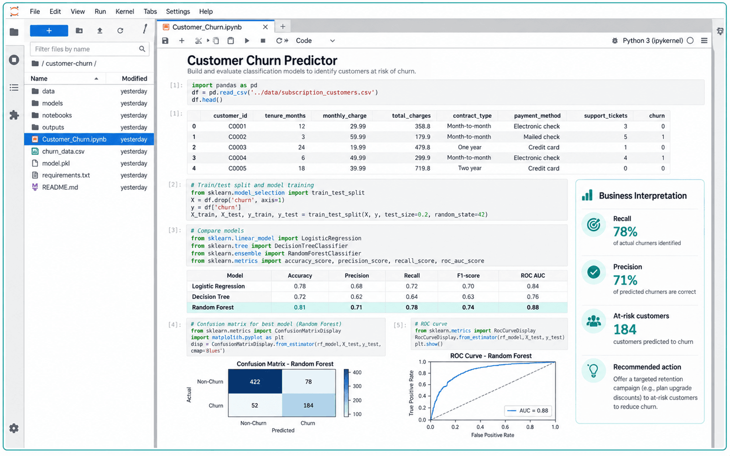Image resolution: width=730 pixels, height=456 pixels.
Task: Click the Python 3 (ipykernel) kernel name
Action: pyautogui.click(x=652, y=41)
